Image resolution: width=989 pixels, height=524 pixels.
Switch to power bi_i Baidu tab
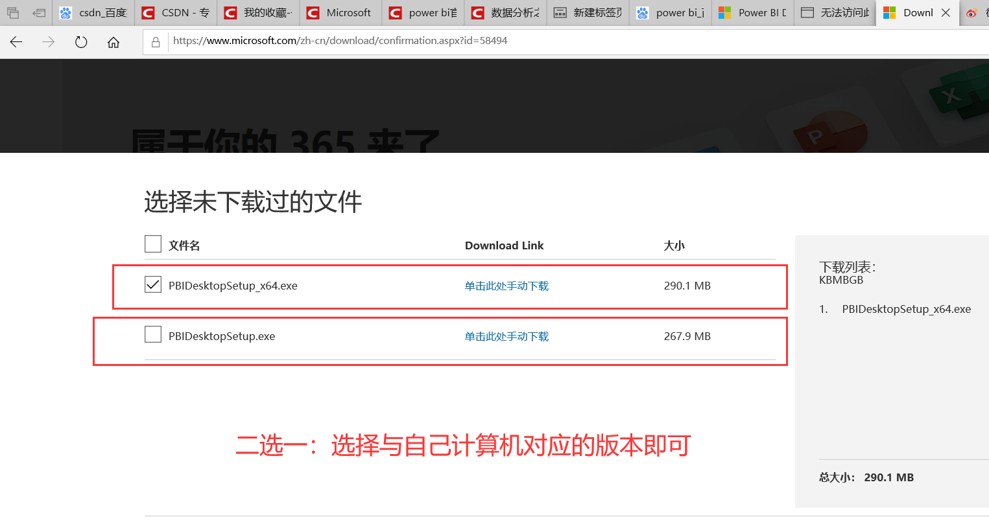(669, 13)
